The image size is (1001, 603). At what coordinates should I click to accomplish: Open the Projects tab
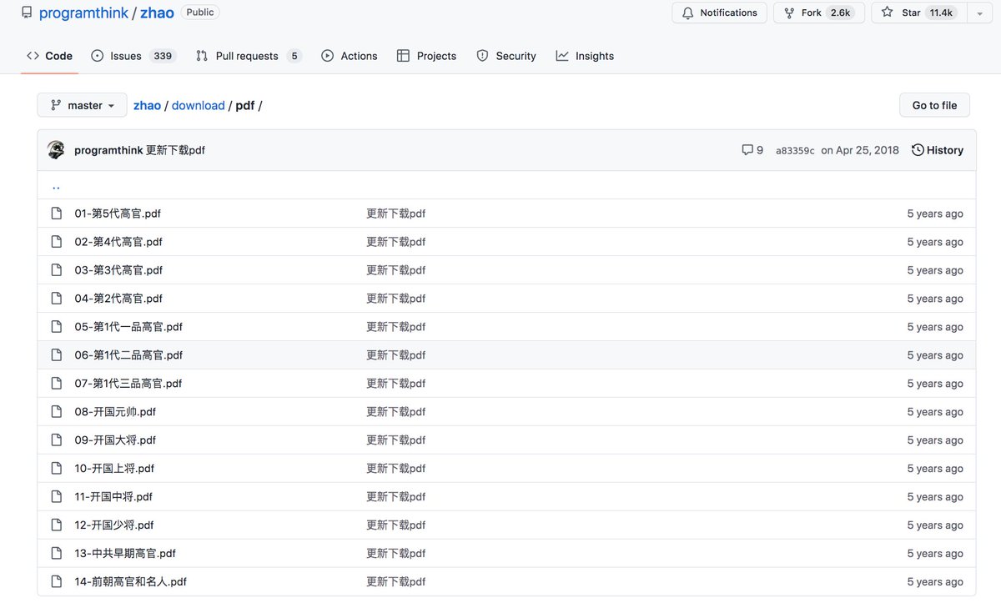(427, 56)
